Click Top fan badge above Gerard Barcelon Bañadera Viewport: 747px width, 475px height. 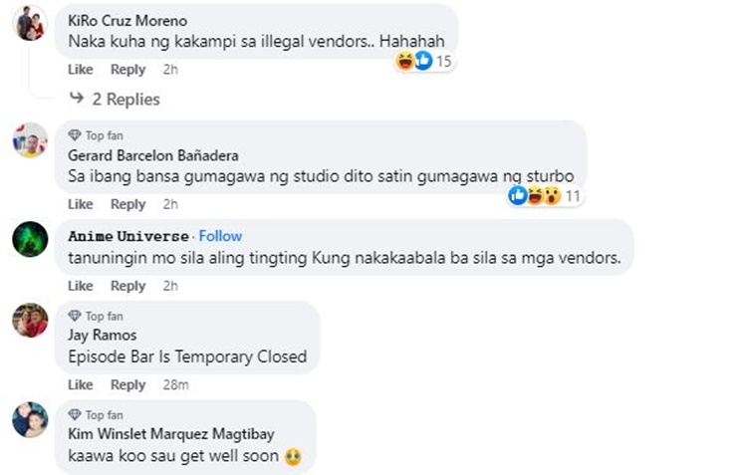96,135
